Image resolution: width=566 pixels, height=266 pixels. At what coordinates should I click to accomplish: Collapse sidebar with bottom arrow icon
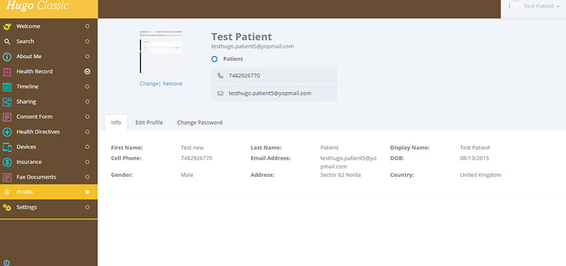coord(6,263)
